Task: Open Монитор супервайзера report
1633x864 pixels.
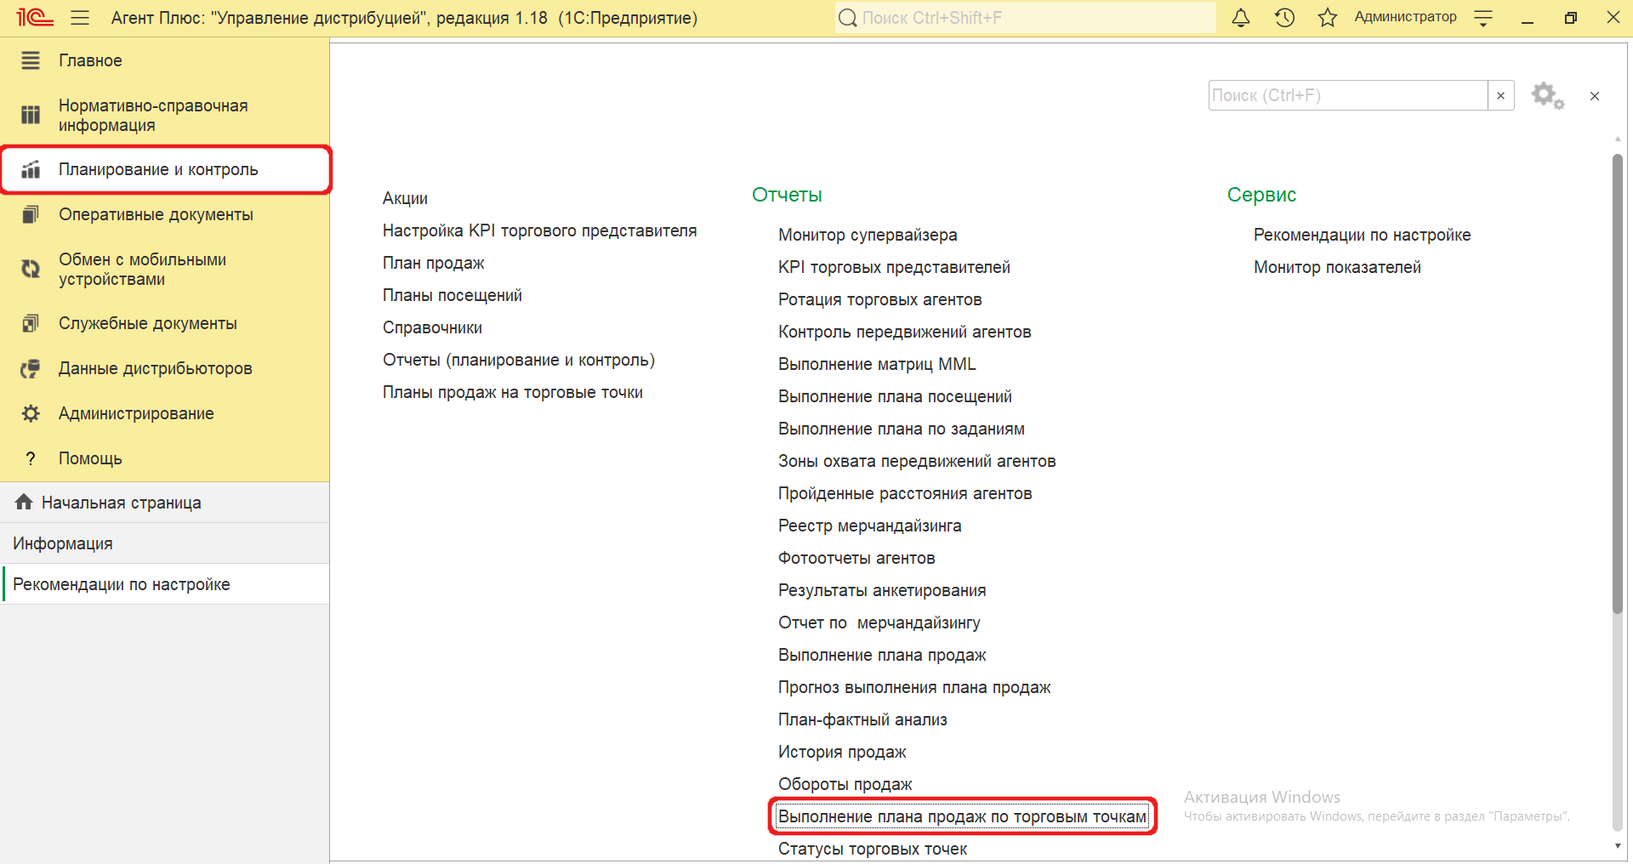Action: 868,235
